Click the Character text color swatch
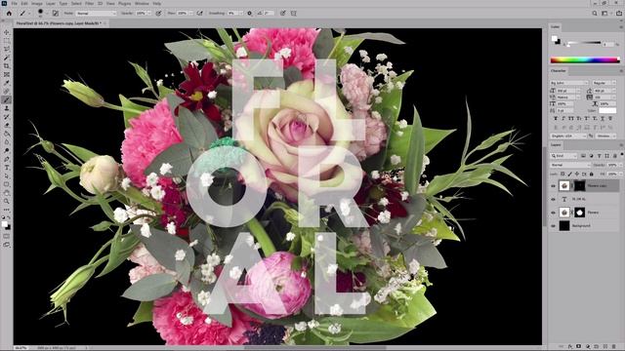 607,110
